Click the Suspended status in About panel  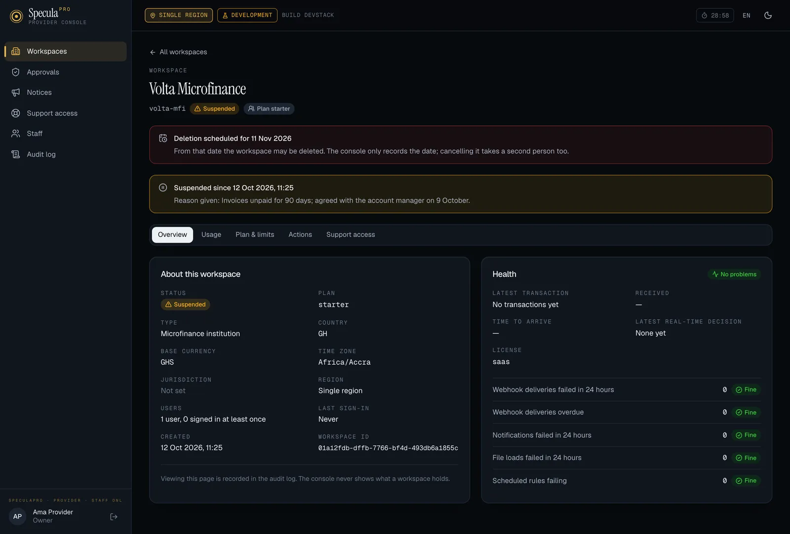(185, 305)
